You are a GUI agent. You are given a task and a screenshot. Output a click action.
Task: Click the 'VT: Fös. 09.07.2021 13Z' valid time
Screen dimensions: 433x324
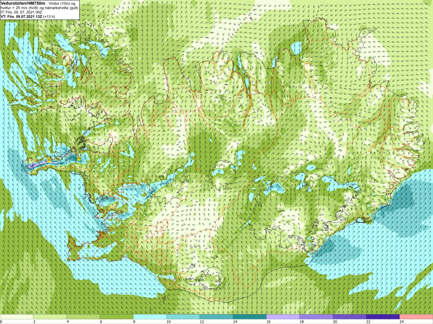[21, 17]
